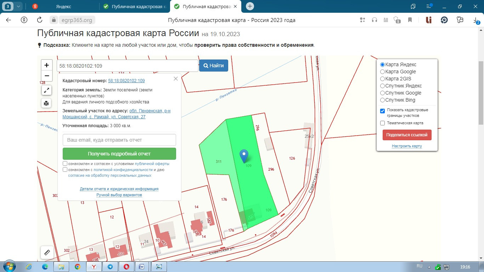This screenshot has width=484, height=272.
Task: Select the Спутник Google radio option
Action: pos(382,93)
